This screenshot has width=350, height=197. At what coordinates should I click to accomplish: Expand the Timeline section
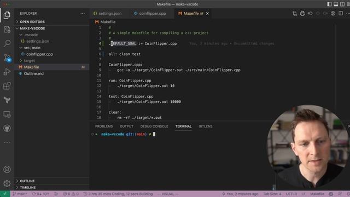point(52,187)
